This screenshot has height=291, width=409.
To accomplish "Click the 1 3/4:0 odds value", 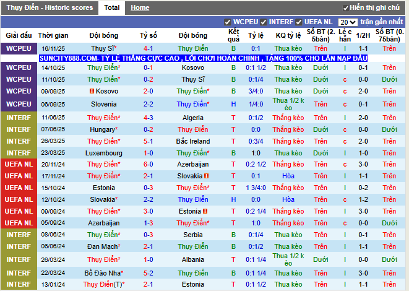I will [x=256, y=188].
